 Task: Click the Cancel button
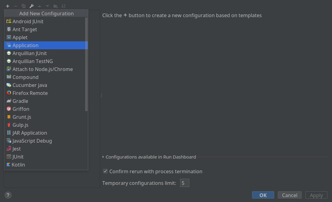(x=290, y=195)
